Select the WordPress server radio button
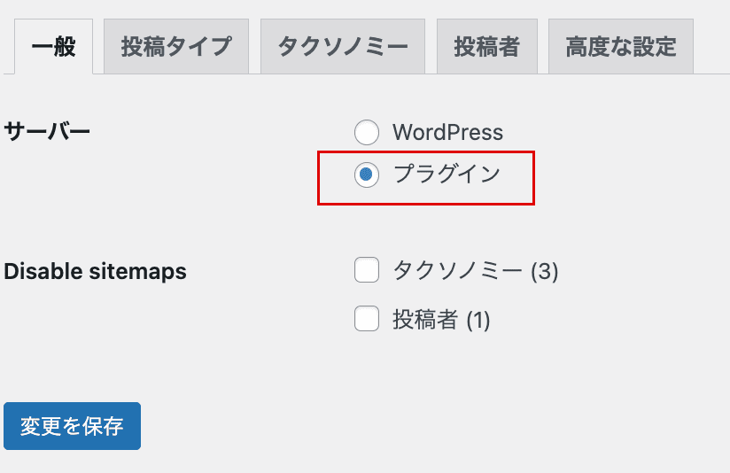This screenshot has height=473, width=730. 367,132
